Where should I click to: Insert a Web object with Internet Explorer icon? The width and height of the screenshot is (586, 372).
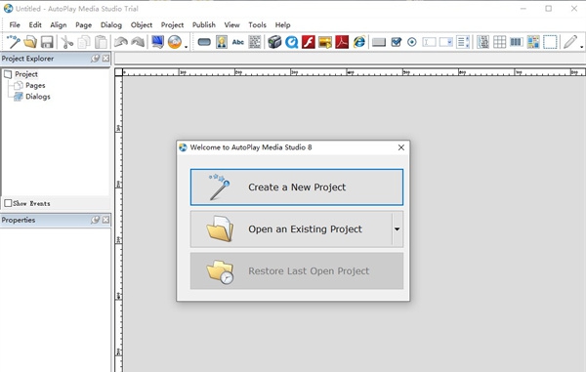click(x=359, y=42)
